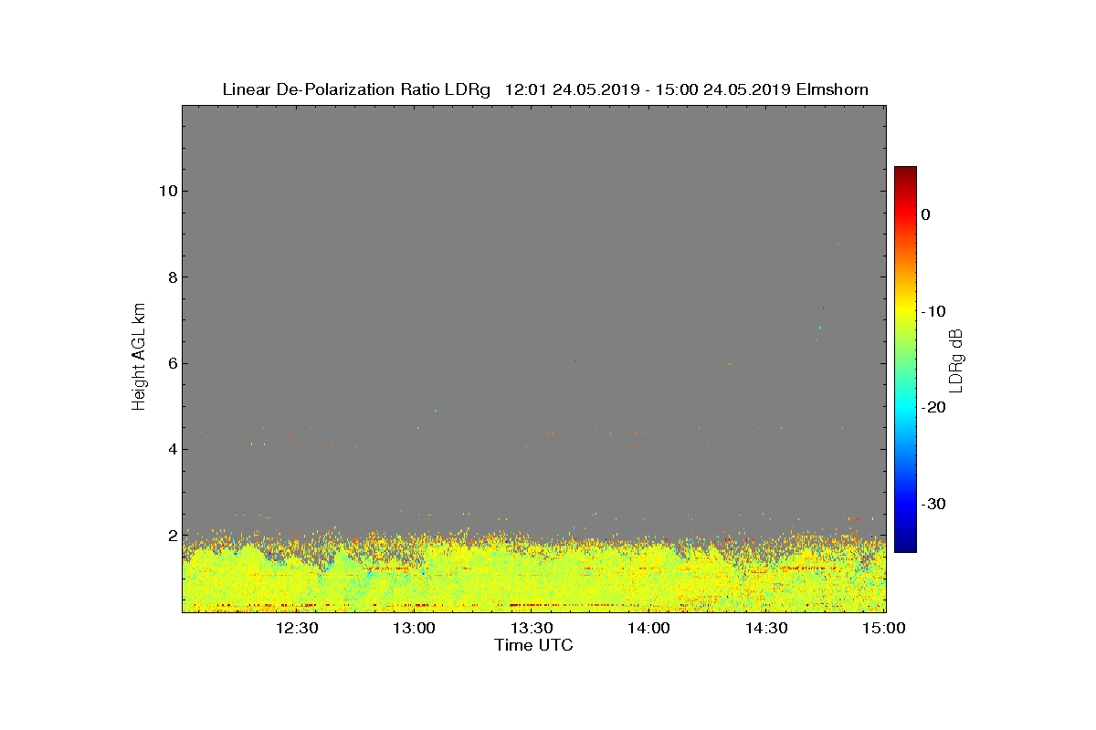Click the dark red top of colorbar

click(905, 172)
